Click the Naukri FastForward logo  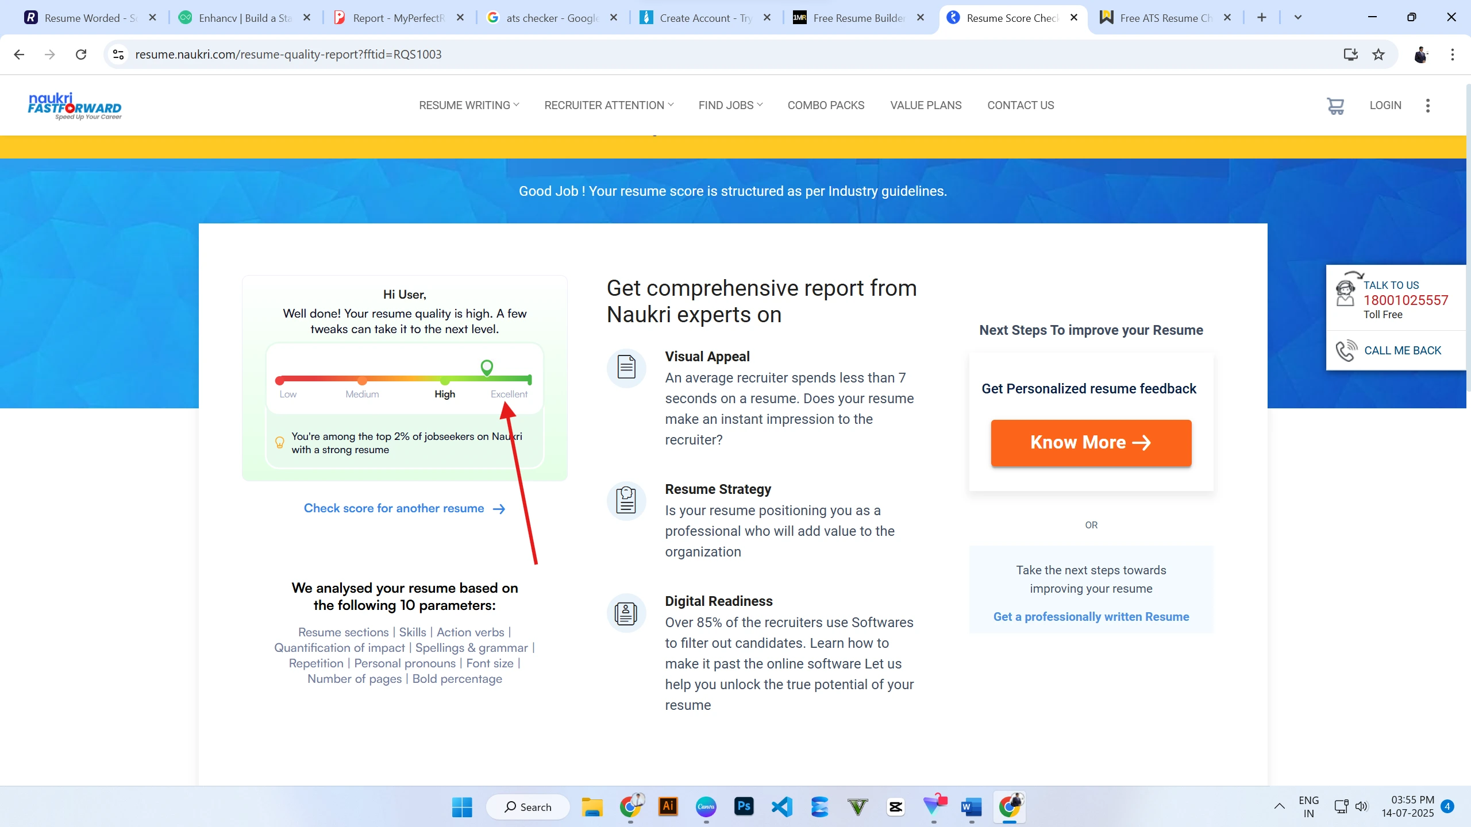click(x=75, y=106)
